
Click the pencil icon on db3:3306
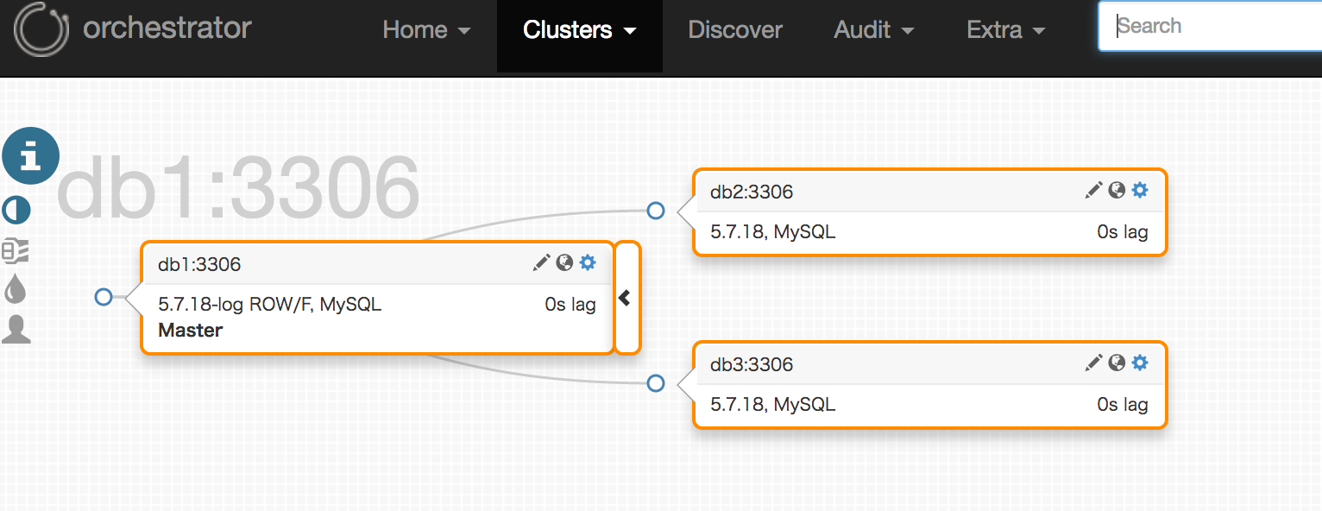(x=1093, y=363)
